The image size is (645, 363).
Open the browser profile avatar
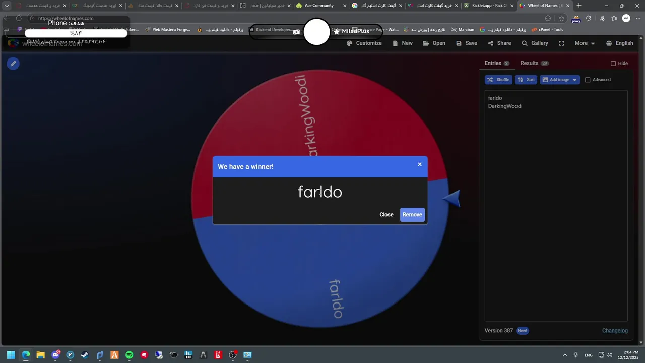626,18
